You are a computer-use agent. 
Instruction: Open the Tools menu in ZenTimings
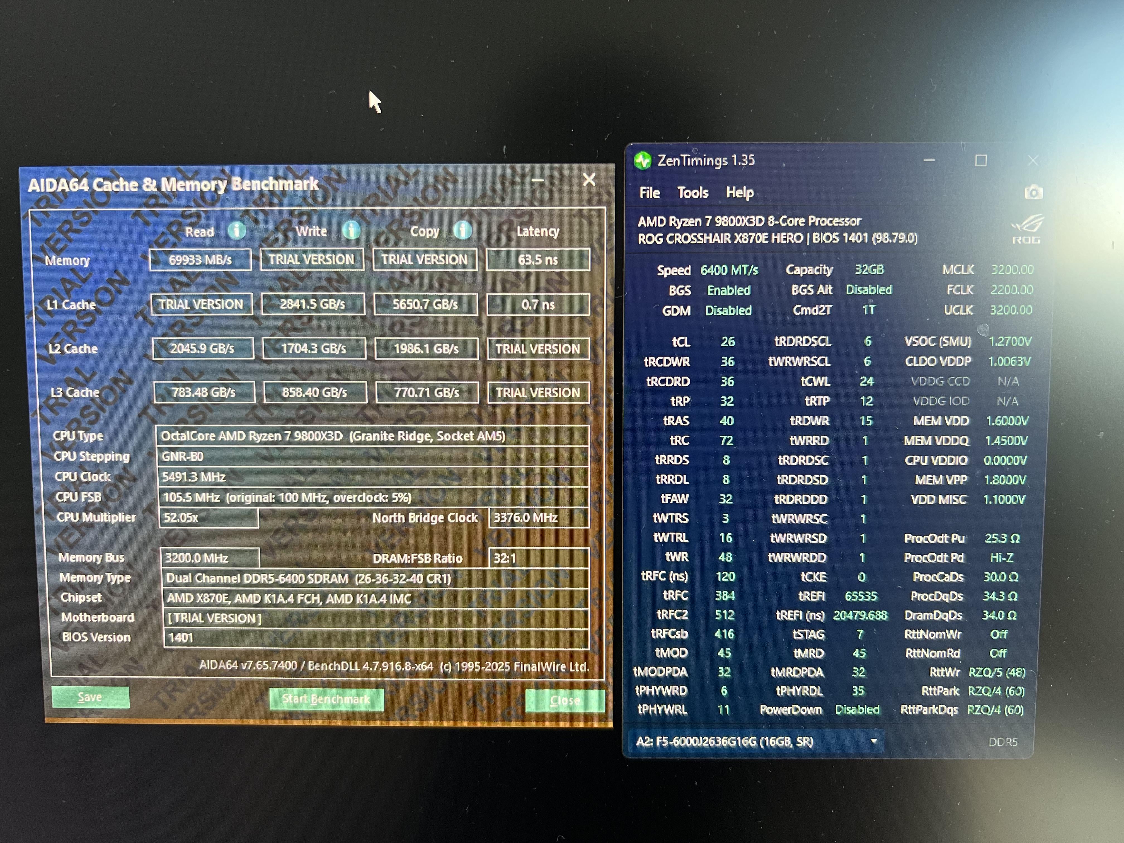(692, 193)
